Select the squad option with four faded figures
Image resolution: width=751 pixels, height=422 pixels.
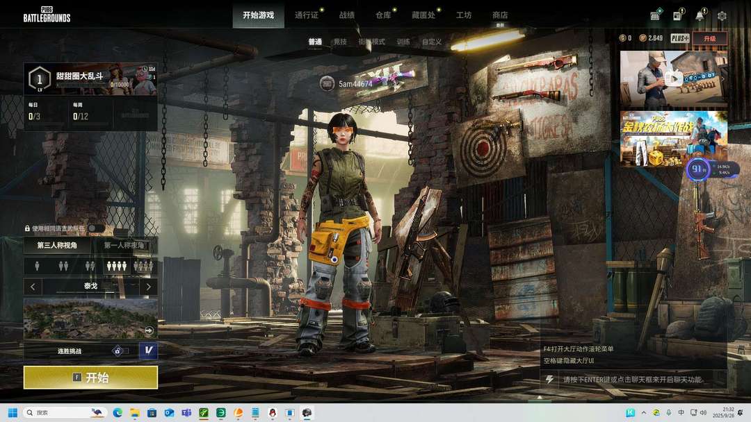(143, 267)
